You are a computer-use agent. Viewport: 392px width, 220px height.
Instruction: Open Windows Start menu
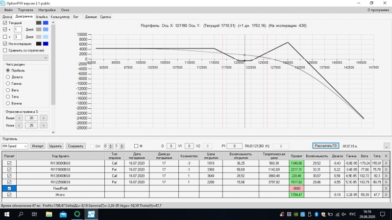pyautogui.click(x=7, y=214)
